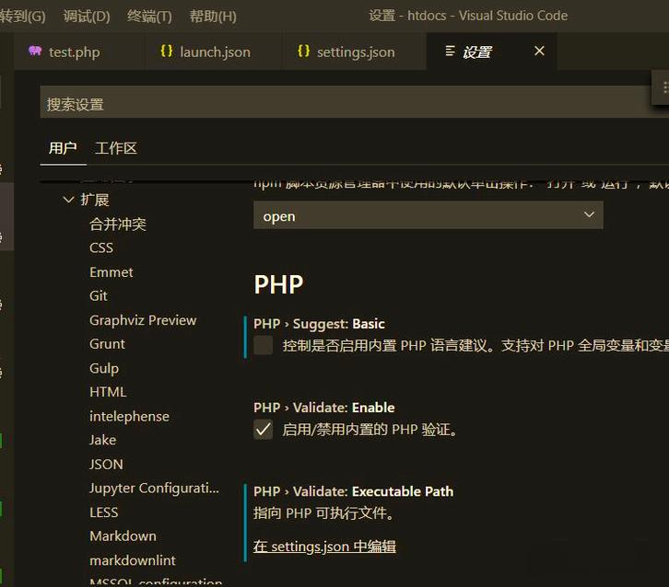Click the braces icon on settings.json tab
Viewport: 669px width, 587px height.
[x=303, y=52]
